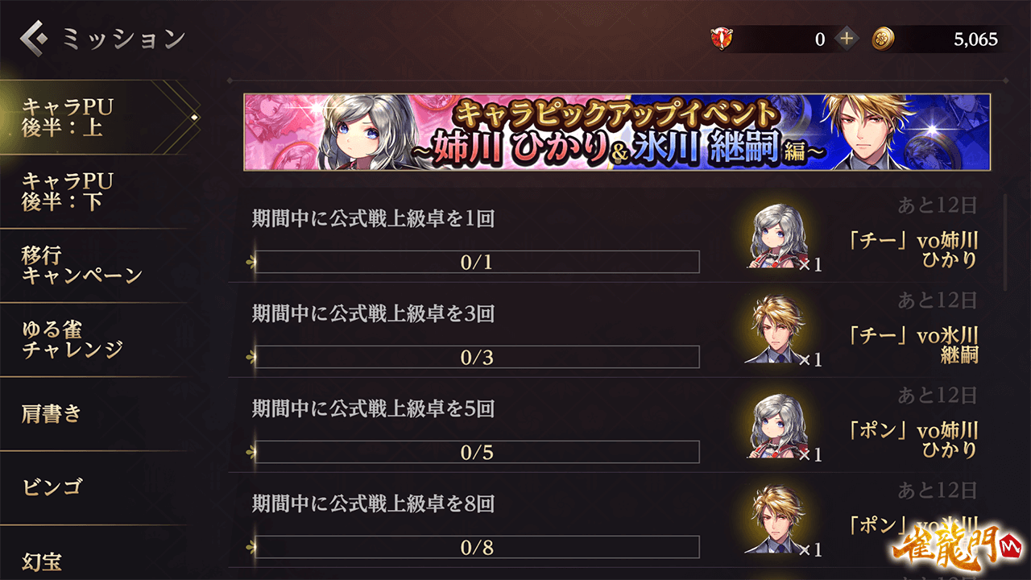Screen dimensions: 1031x580
Task: Select 氷川継嗣 reward icon for 3回 mission
Action: (778, 332)
